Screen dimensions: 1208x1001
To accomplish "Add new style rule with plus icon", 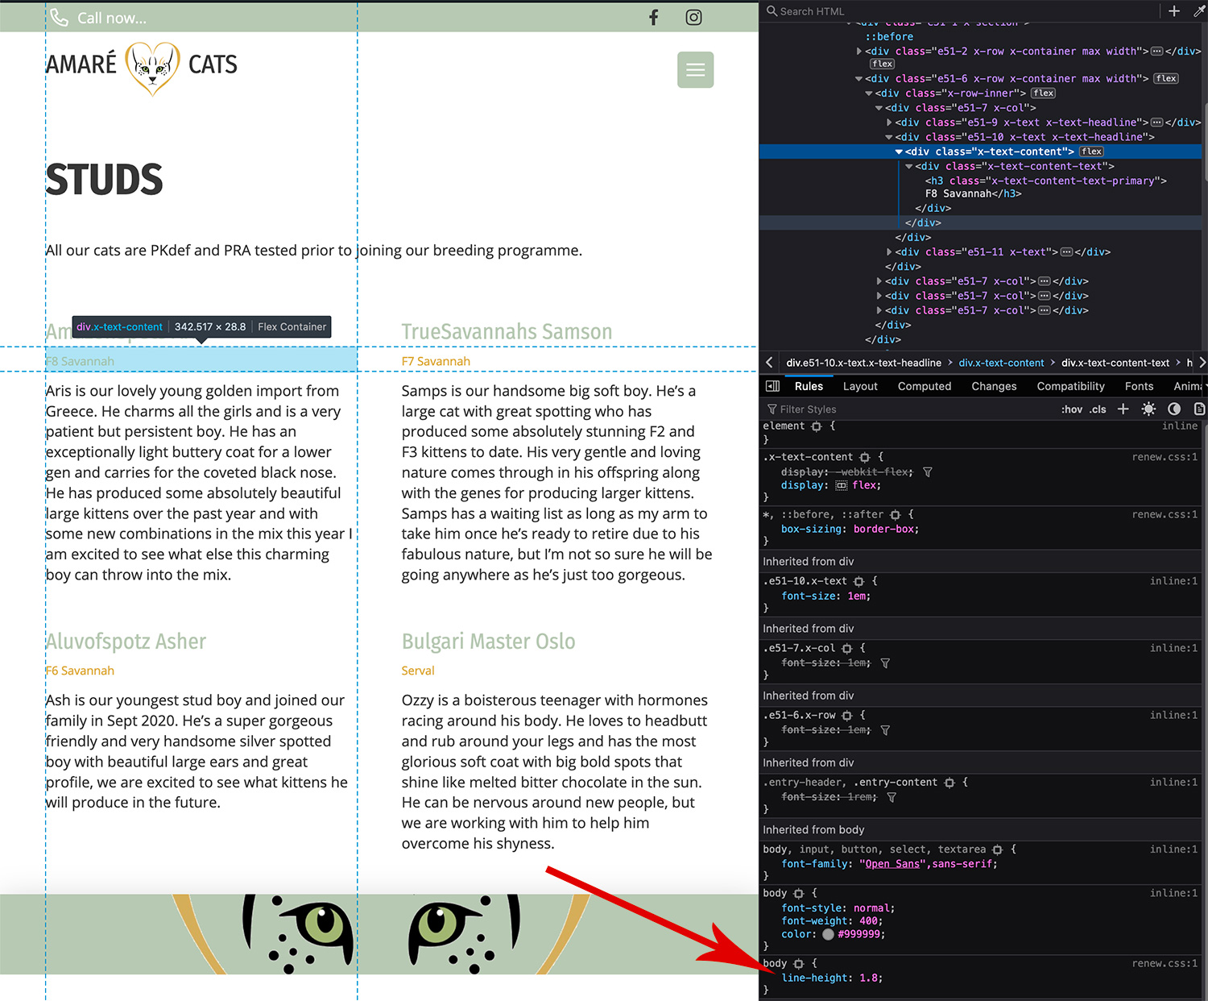I will [1123, 409].
